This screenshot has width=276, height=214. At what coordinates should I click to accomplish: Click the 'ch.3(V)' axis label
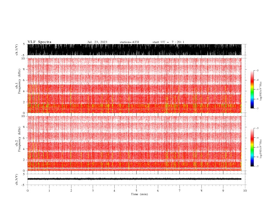click(x=17, y=179)
